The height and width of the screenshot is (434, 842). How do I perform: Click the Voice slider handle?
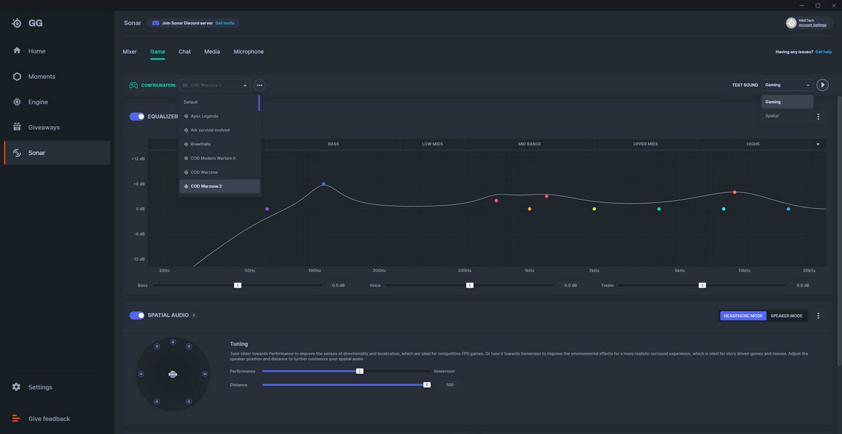470,286
